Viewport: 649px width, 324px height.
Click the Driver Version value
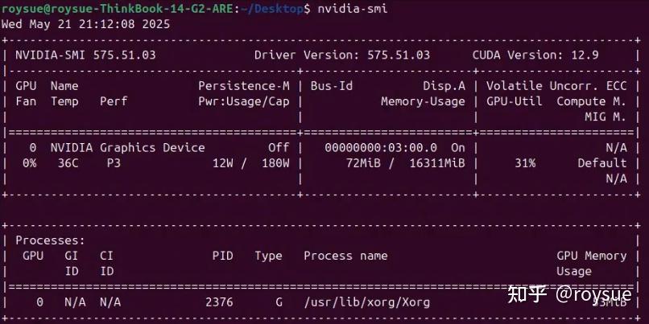pos(399,55)
